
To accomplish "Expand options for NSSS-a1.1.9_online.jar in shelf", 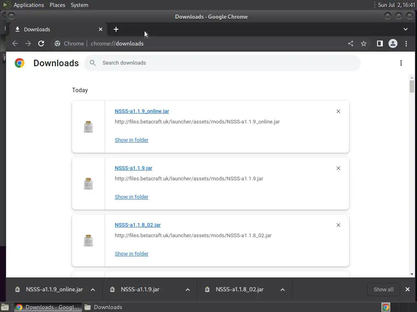I will [x=93, y=289].
